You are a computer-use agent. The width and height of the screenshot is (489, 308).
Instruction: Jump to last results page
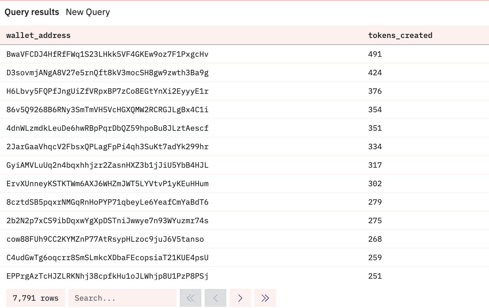pos(265,298)
